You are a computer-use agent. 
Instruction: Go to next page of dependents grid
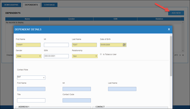[180, 55]
